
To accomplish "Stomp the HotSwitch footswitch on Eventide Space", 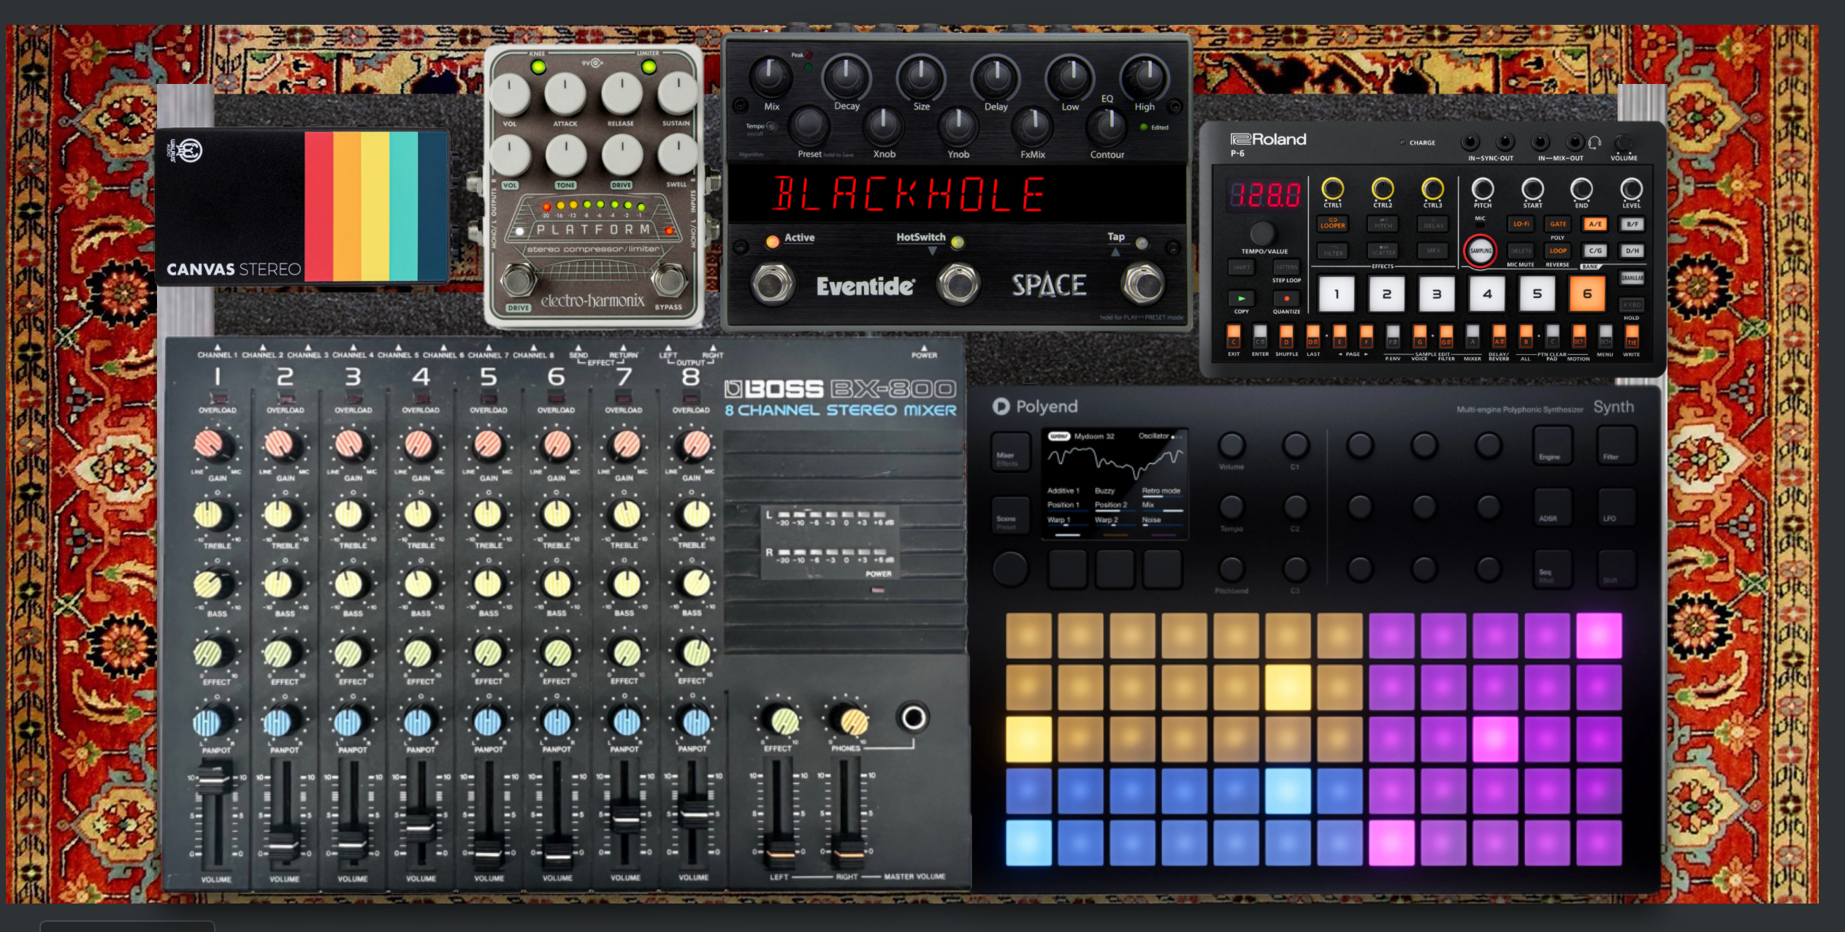I will coord(958,284).
